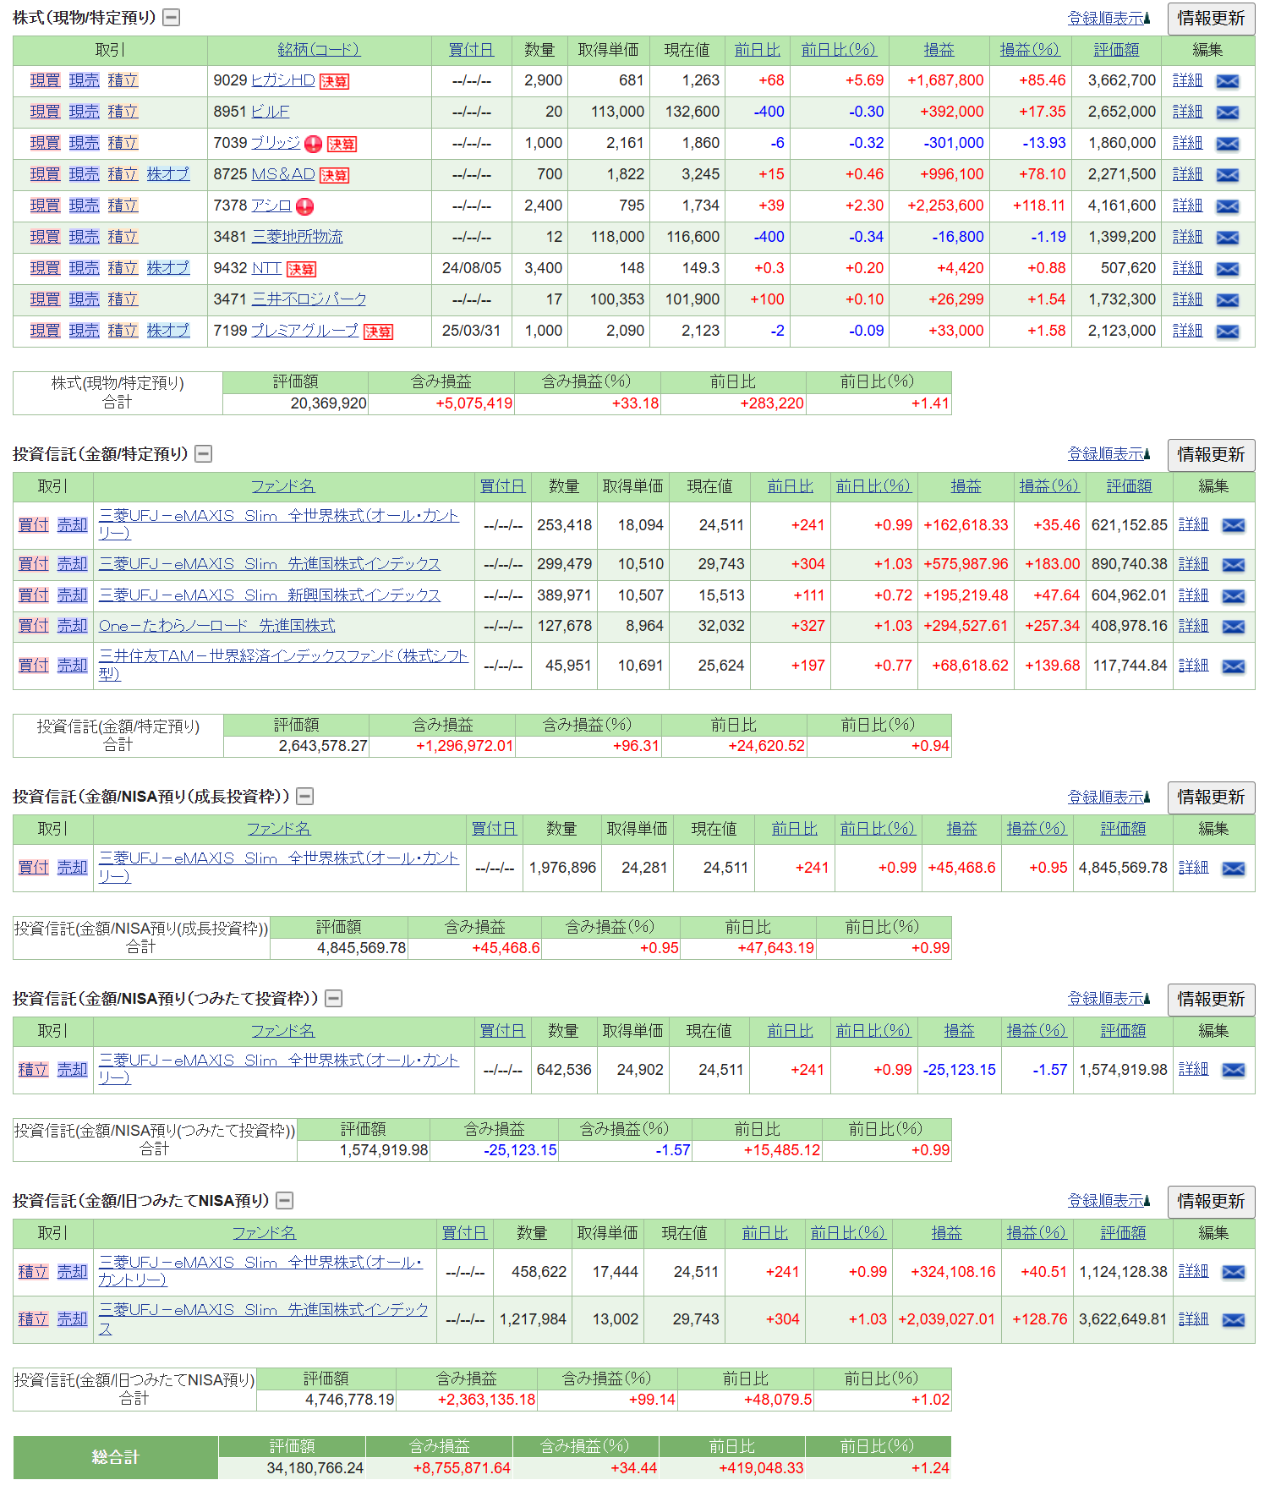Image resolution: width=1270 pixels, height=1491 pixels.
Task: Click stocks total 含み損益 +5,075,419
Action: pyautogui.click(x=474, y=403)
